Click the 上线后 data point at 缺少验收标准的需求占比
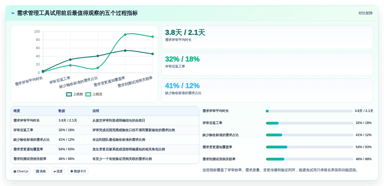Screen dimensions: 384x186 pos(98,68)
